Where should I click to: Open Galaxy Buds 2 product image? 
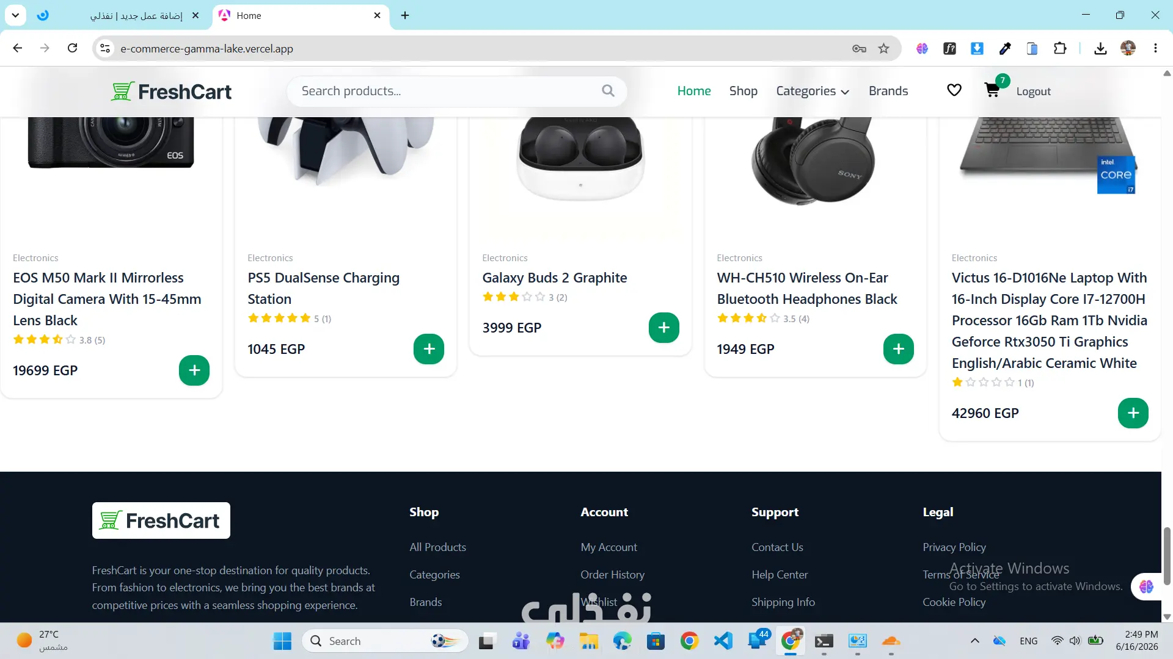[x=580, y=159]
